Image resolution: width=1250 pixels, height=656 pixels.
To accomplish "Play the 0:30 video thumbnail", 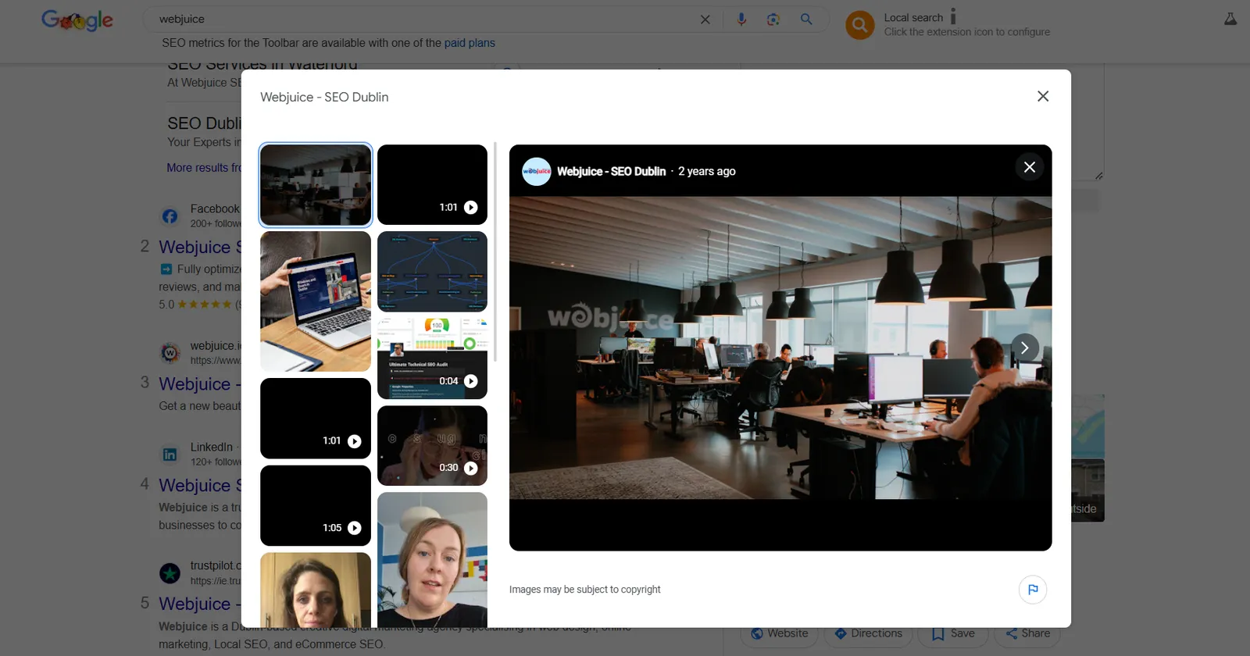I will (x=432, y=446).
